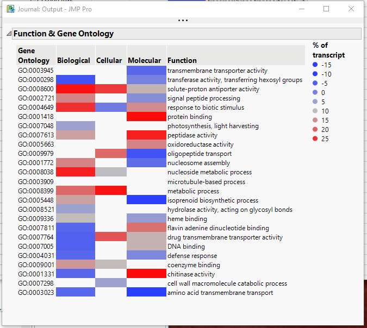Select the -10 legend color dot
Screen dimensions: 367x328
pos(315,74)
